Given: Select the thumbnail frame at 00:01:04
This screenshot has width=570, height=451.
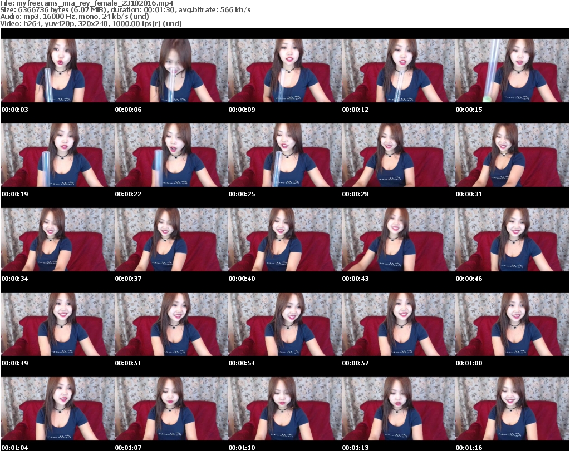Looking at the screenshot, I should pos(58,409).
